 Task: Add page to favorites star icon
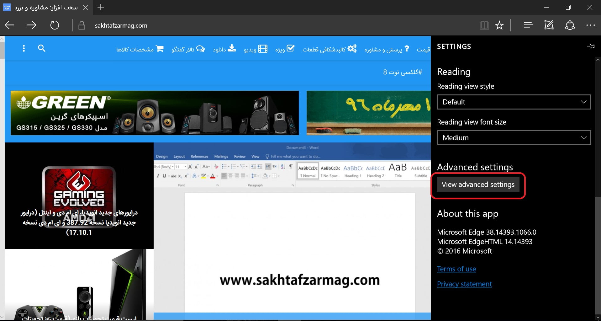pyautogui.click(x=499, y=25)
